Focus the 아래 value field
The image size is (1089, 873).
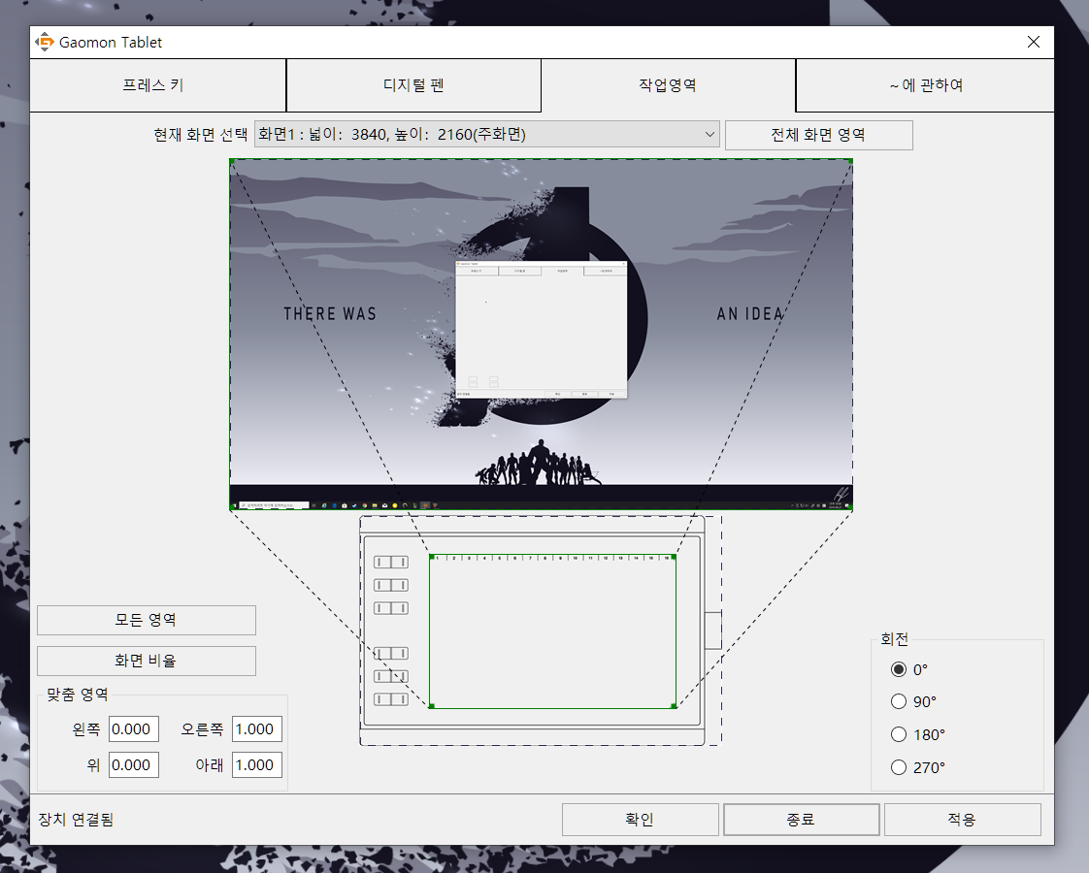tap(257, 764)
